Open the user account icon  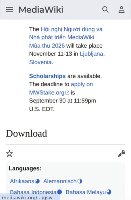click(122, 10)
